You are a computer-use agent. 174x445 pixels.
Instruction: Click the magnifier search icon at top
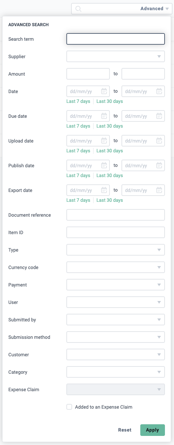click(78, 9)
